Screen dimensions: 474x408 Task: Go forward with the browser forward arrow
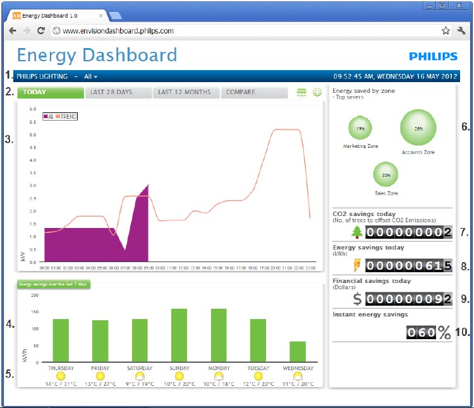click(27, 30)
